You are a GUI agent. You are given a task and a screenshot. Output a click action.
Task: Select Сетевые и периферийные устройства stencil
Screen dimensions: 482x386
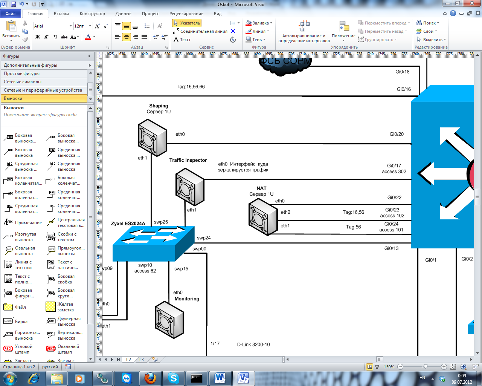pyautogui.click(x=44, y=90)
